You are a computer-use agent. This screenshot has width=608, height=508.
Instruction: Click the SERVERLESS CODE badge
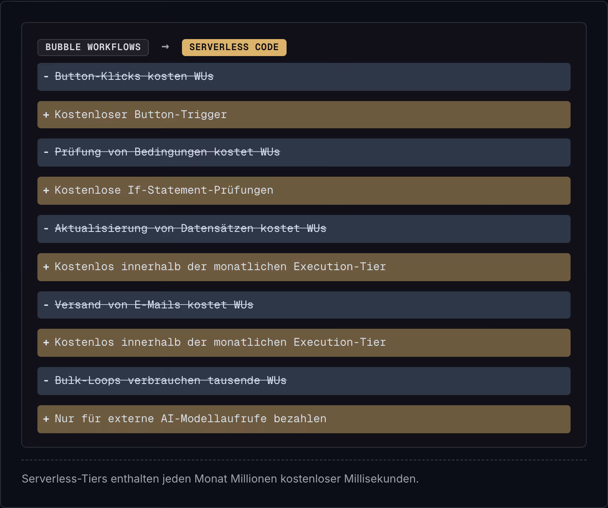[x=234, y=48]
